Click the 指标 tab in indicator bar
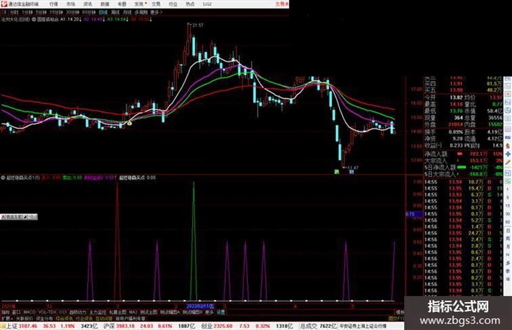Image resolution: width=512 pixels, height=330 pixels. [x=5, y=312]
